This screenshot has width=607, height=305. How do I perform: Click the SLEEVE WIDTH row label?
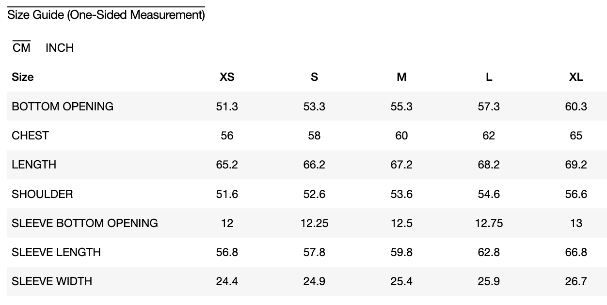[x=52, y=281]
